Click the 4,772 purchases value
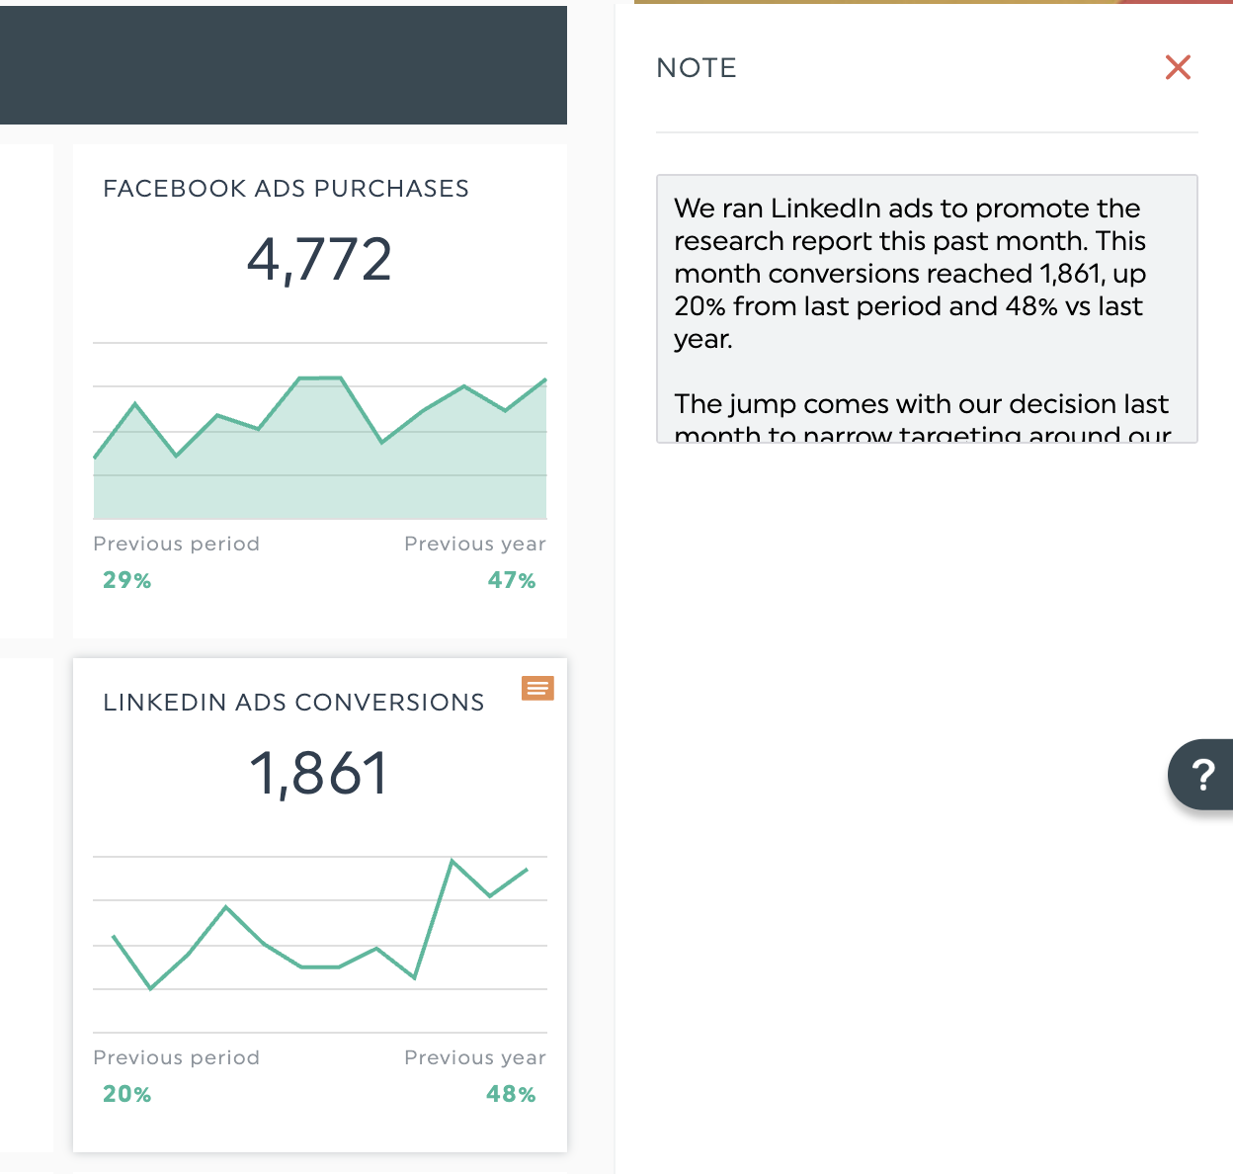Screen dimensions: 1233x1174 click(x=319, y=260)
